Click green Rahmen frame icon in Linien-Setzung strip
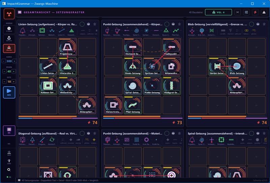 (42, 31)
